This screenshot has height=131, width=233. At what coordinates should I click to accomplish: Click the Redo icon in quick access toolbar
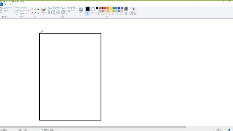click(7, 1)
